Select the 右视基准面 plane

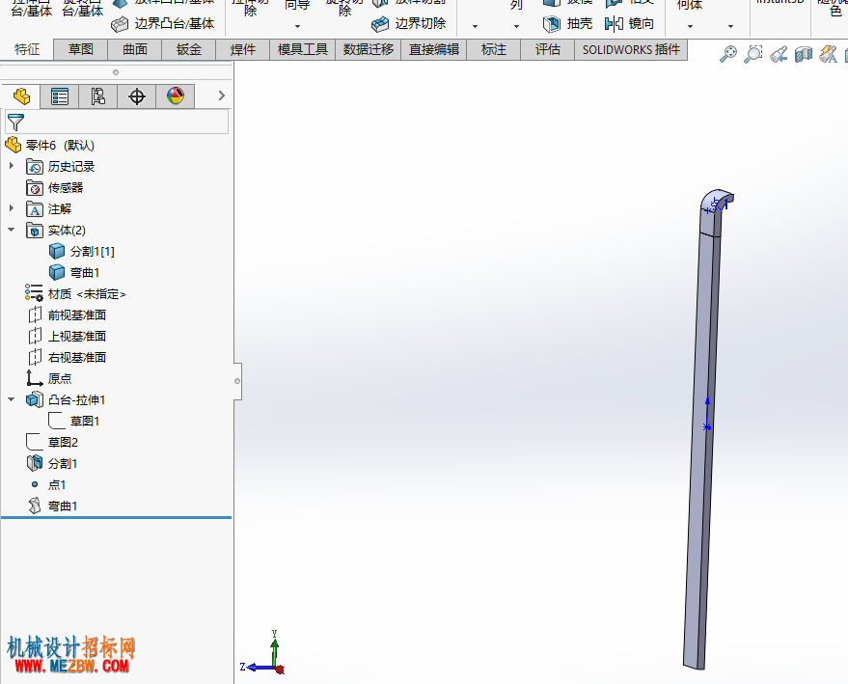[x=67, y=357]
